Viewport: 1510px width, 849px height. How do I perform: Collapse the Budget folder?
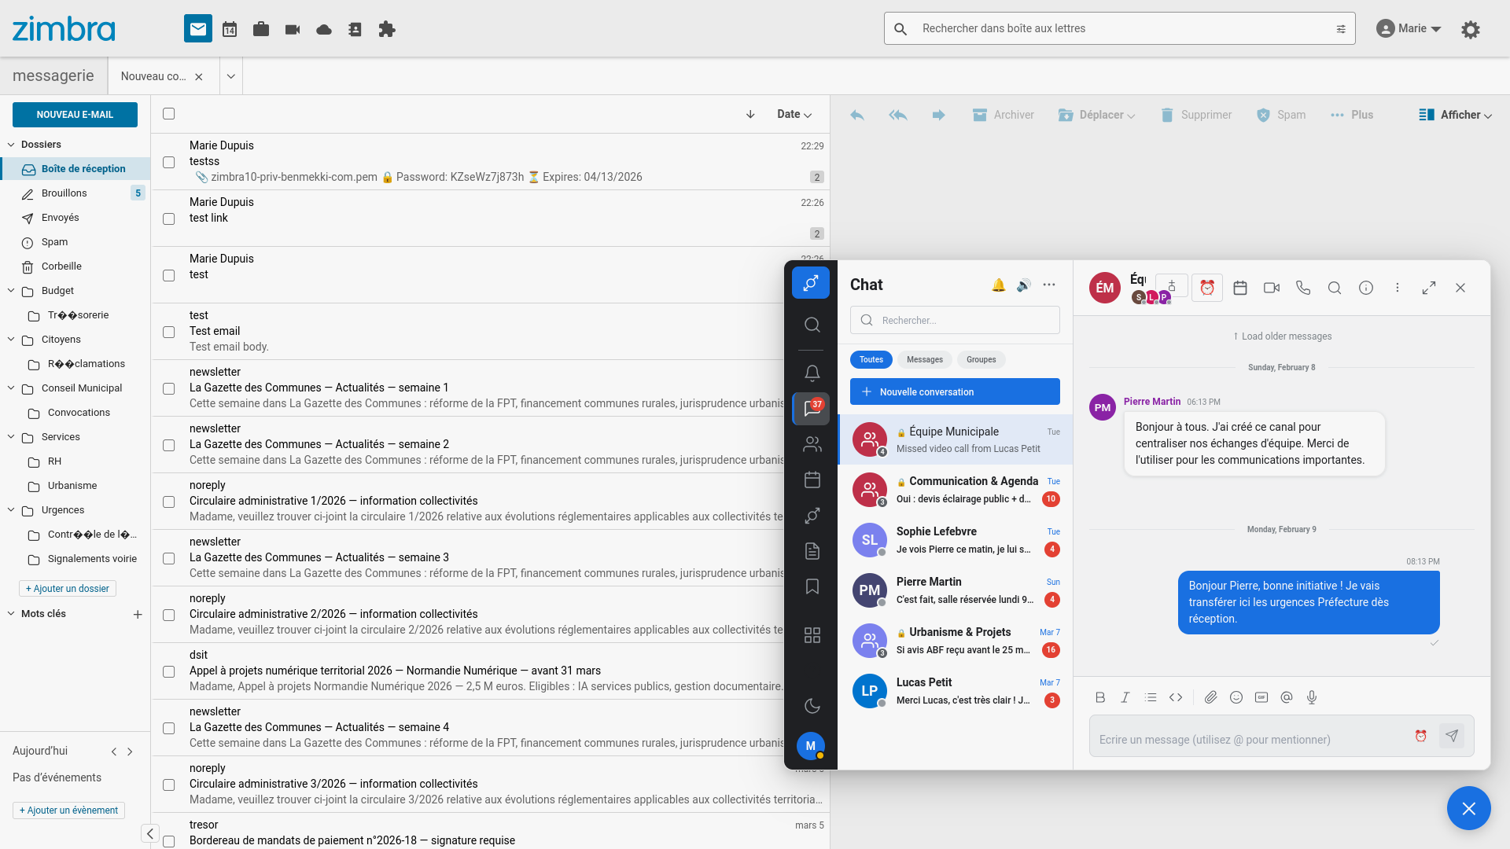pyautogui.click(x=11, y=291)
